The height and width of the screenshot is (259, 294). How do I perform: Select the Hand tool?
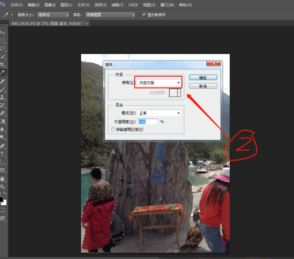(2, 178)
